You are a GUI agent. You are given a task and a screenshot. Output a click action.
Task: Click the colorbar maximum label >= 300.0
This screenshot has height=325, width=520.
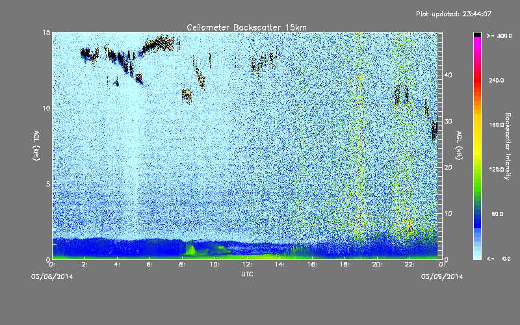[x=499, y=36]
